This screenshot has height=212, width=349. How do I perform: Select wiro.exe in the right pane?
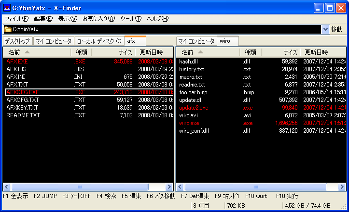(189, 123)
